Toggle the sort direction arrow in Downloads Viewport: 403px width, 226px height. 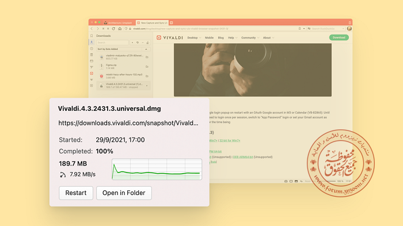click(x=146, y=49)
